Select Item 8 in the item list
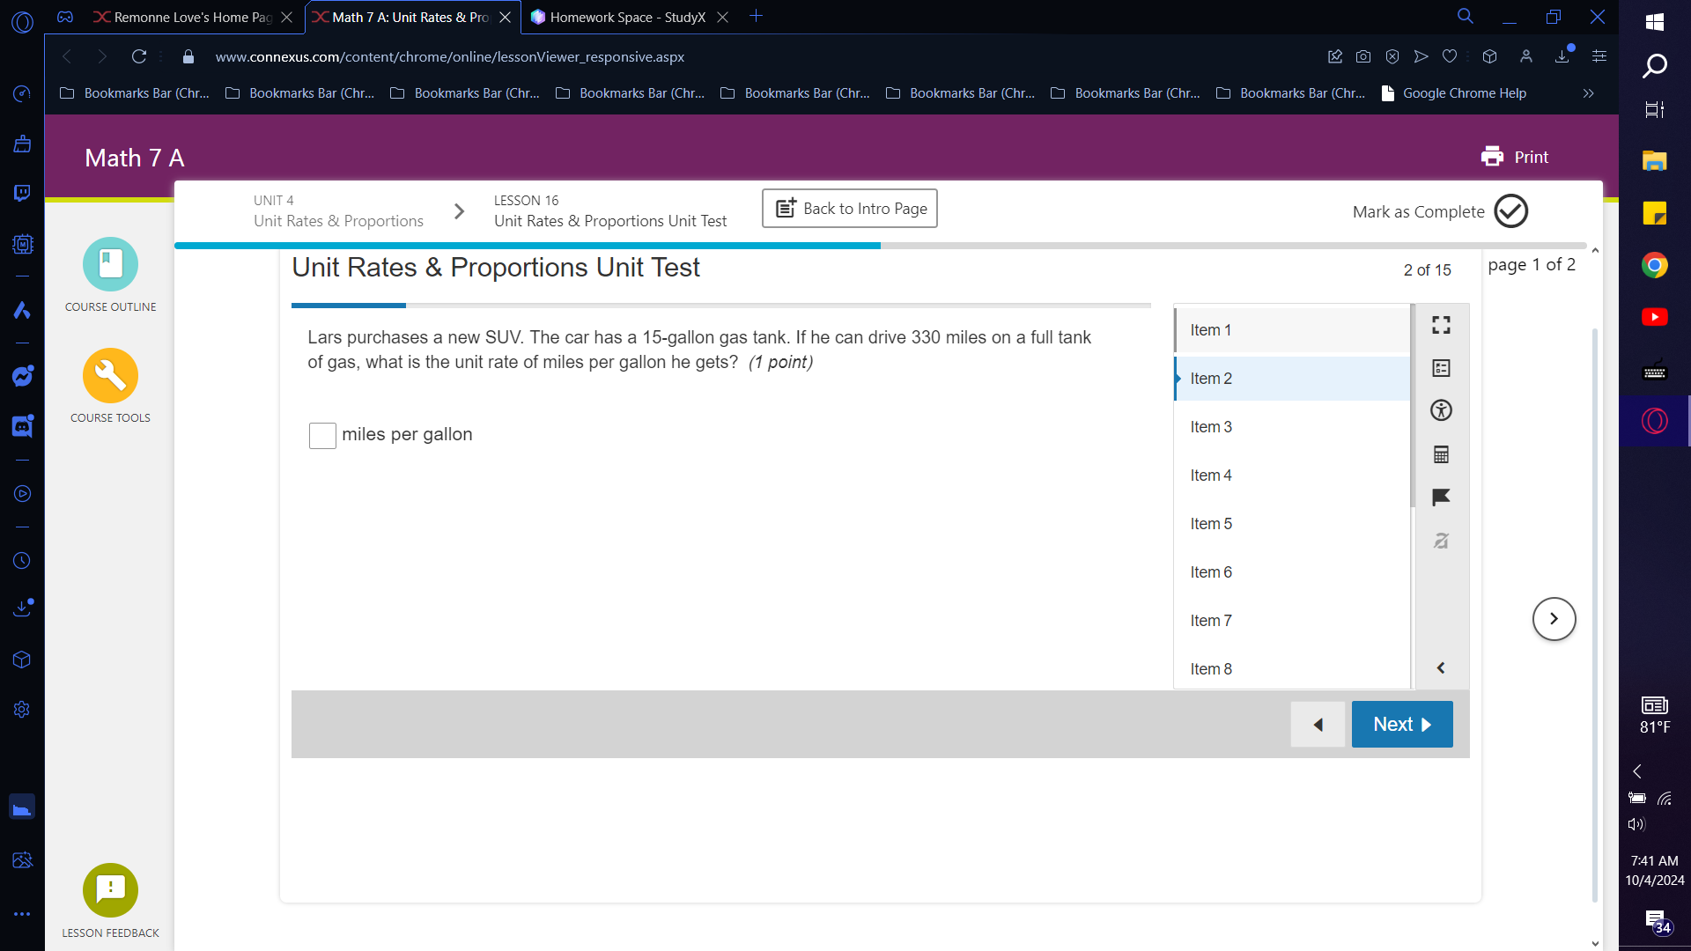 point(1291,669)
